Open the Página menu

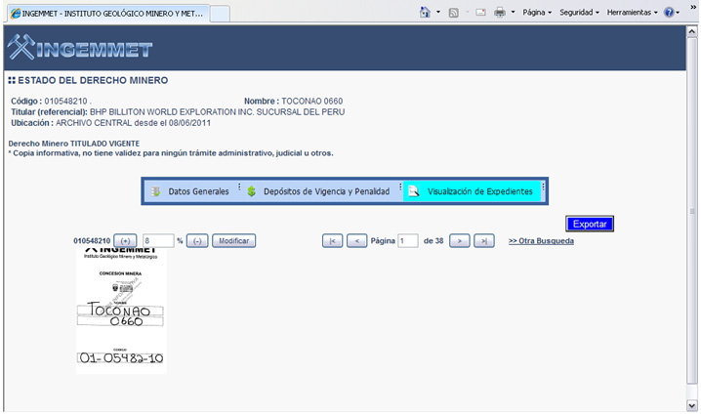coord(537,13)
